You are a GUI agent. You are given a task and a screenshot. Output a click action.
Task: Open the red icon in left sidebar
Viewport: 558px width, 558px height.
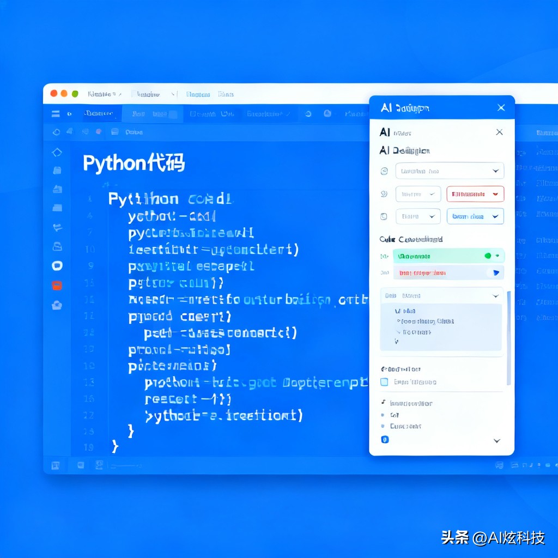point(57,285)
